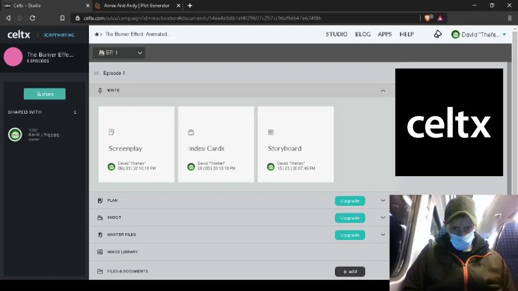Image resolution: width=518 pixels, height=291 pixels.
Task: Reload the page
Action: coord(32,18)
